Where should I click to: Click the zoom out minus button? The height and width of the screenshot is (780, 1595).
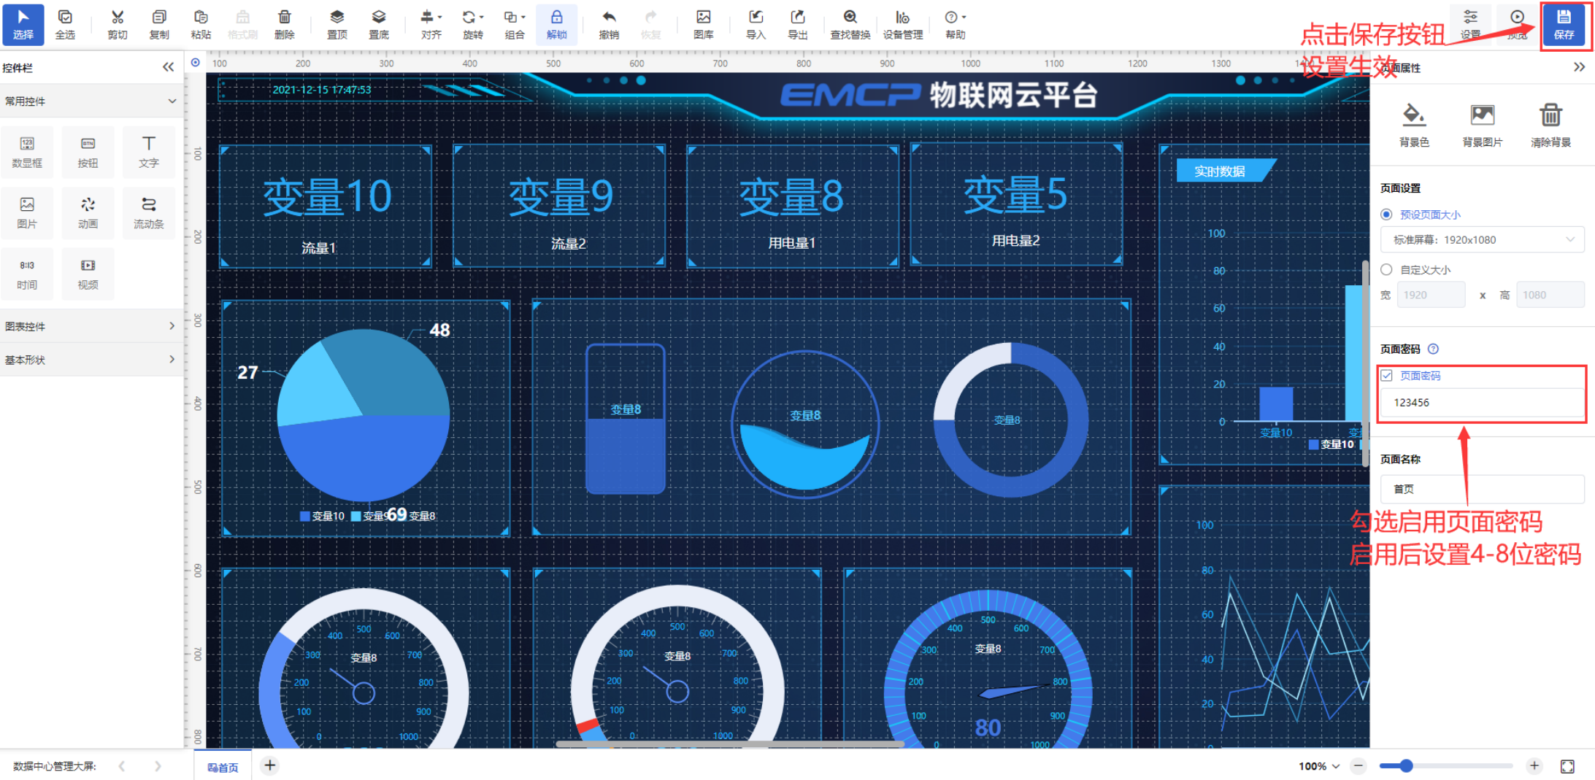pyautogui.click(x=1358, y=766)
